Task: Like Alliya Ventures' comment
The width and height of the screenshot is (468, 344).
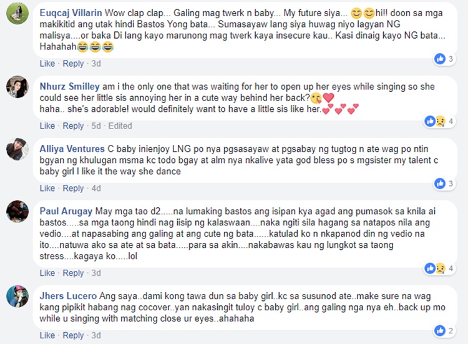Action: coord(47,189)
